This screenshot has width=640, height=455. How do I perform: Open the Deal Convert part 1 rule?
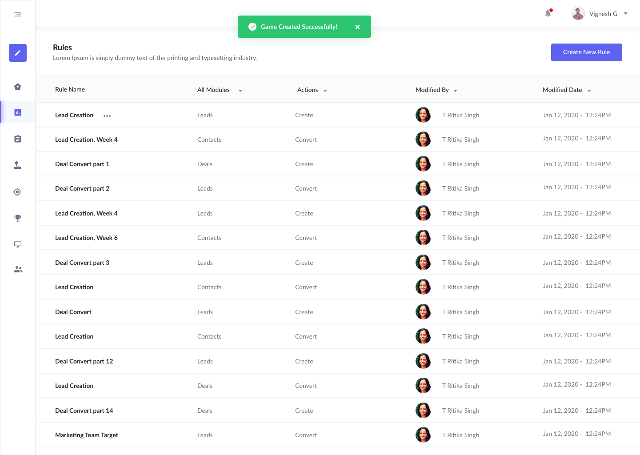pyautogui.click(x=82, y=164)
